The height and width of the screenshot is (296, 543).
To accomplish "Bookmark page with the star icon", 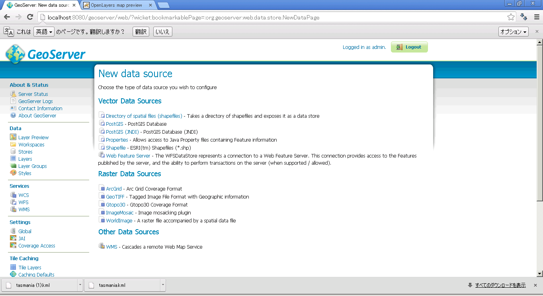I will pos(511,17).
